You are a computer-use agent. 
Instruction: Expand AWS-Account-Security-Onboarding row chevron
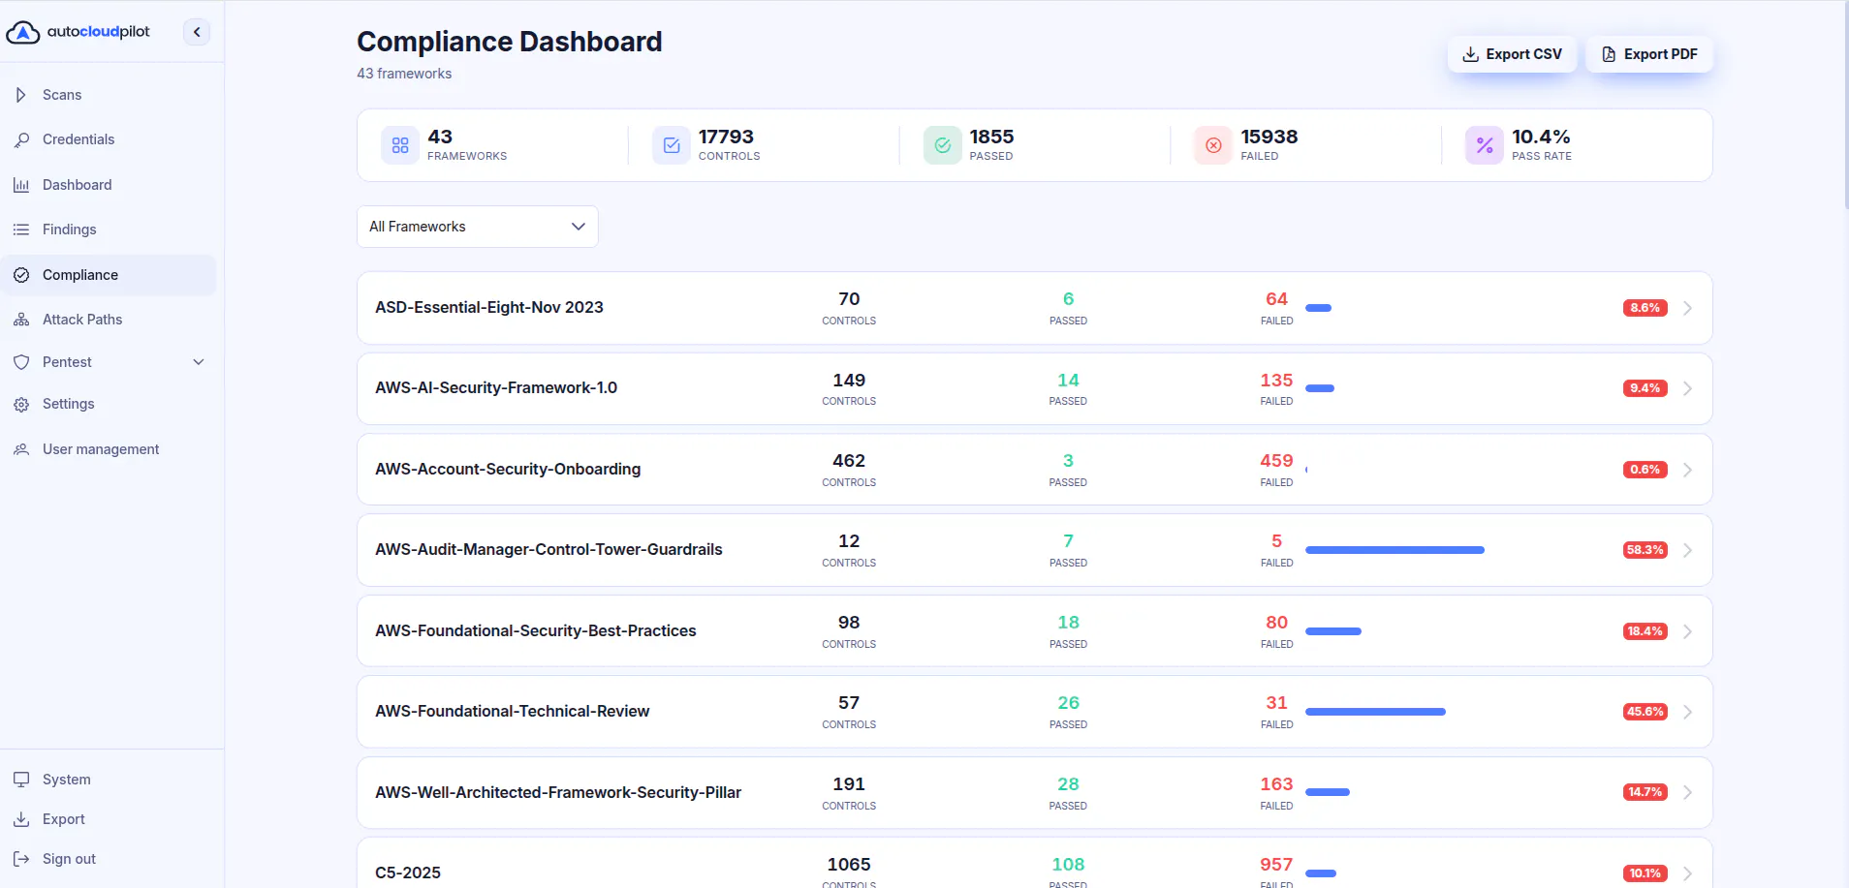pyautogui.click(x=1687, y=470)
